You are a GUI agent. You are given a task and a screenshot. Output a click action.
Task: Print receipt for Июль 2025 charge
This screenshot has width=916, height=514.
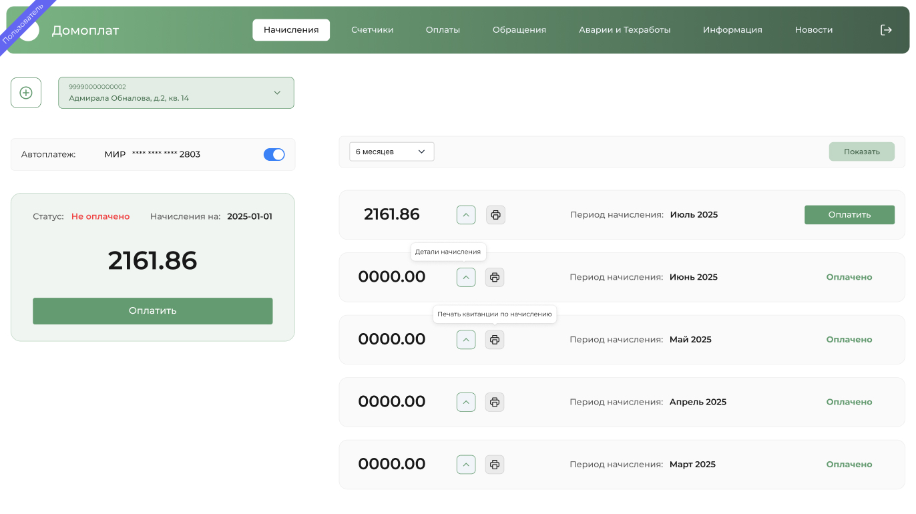click(x=495, y=215)
